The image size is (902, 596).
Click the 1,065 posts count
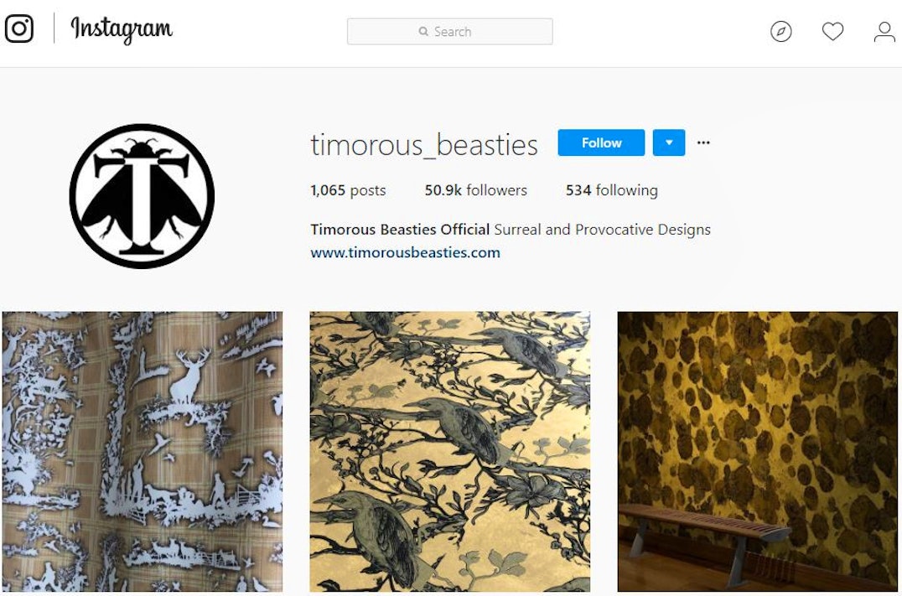348,190
